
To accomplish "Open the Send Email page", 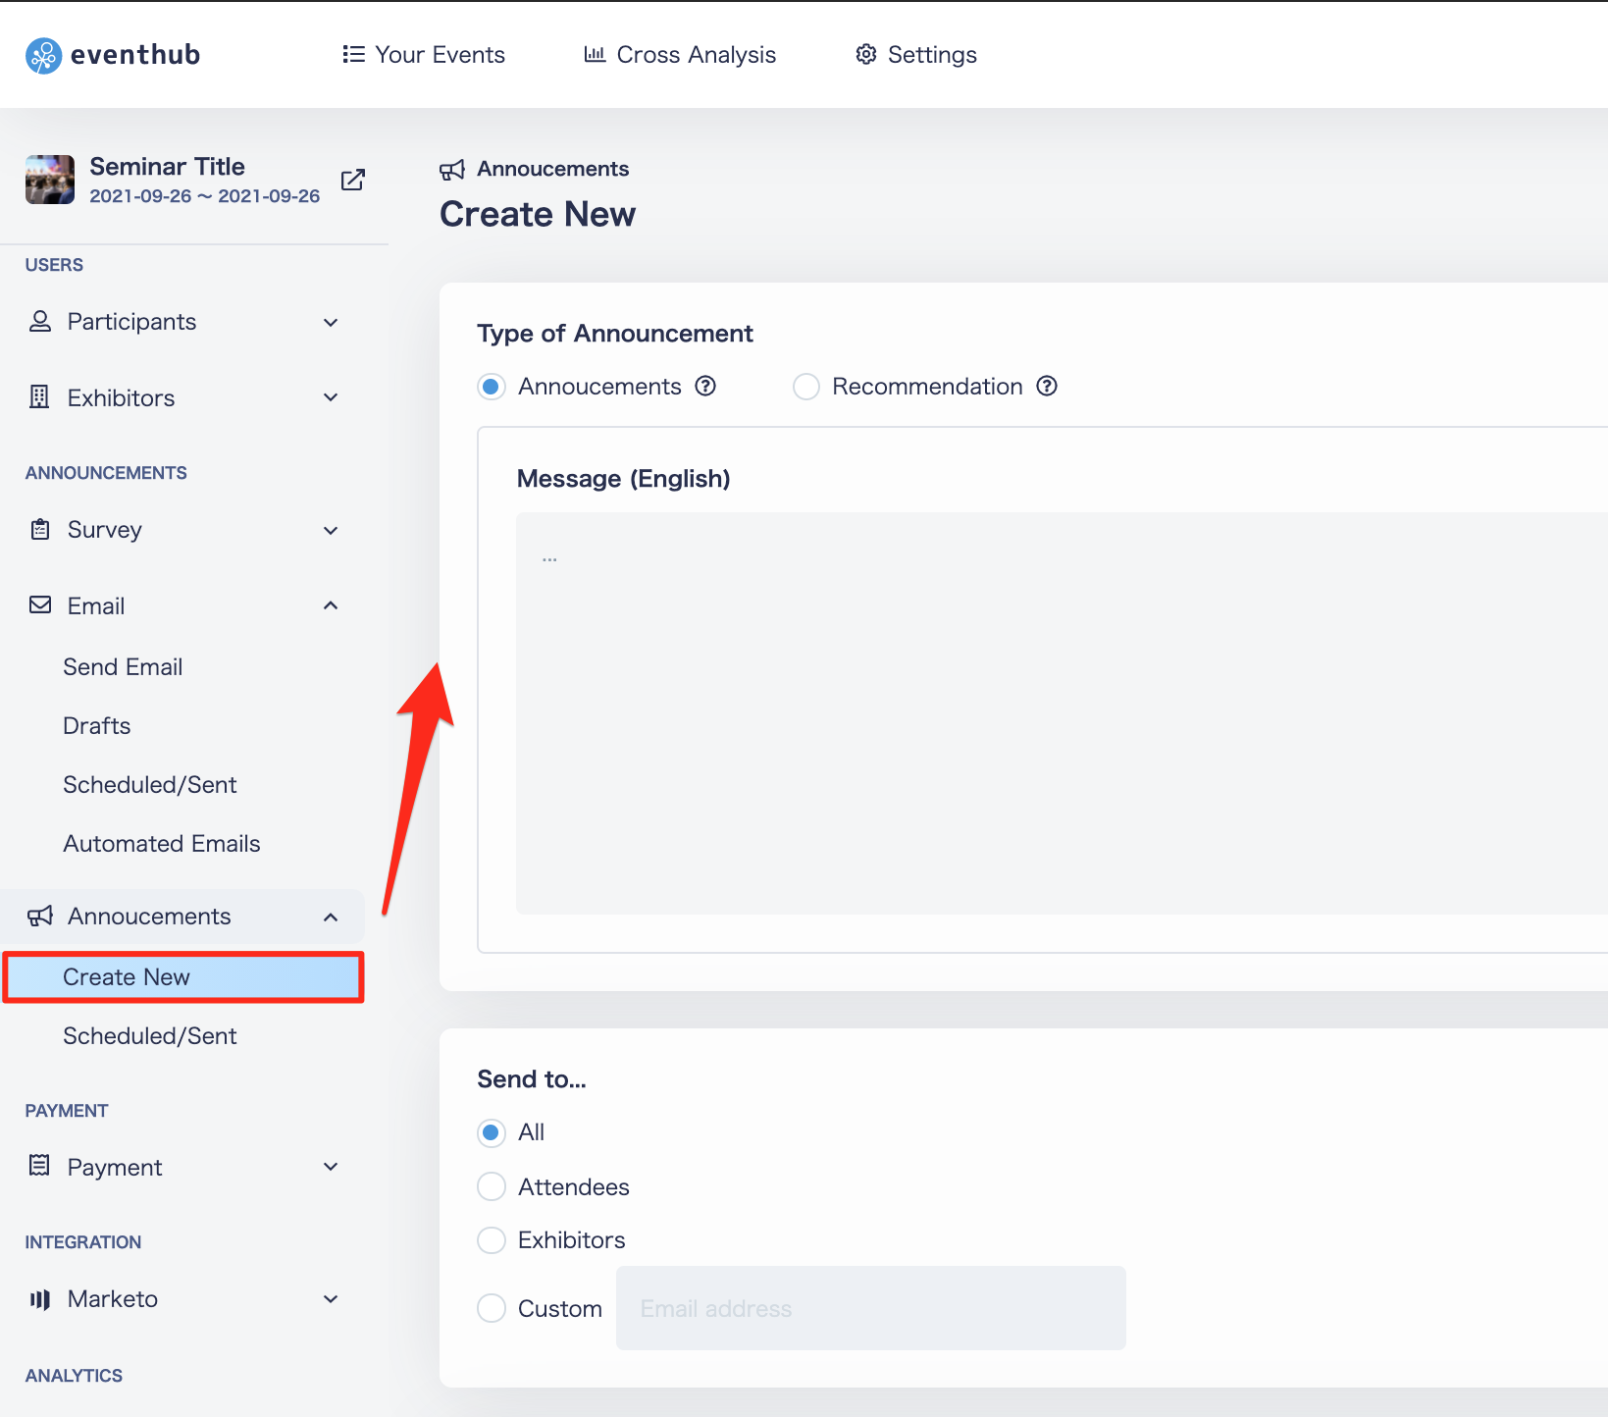I will tap(123, 667).
